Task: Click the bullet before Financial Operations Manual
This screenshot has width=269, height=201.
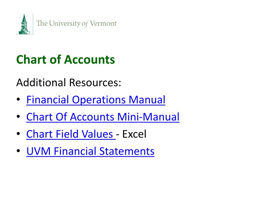Action: coord(18,99)
